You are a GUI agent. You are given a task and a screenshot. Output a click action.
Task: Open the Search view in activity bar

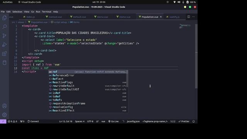pos(4,27)
